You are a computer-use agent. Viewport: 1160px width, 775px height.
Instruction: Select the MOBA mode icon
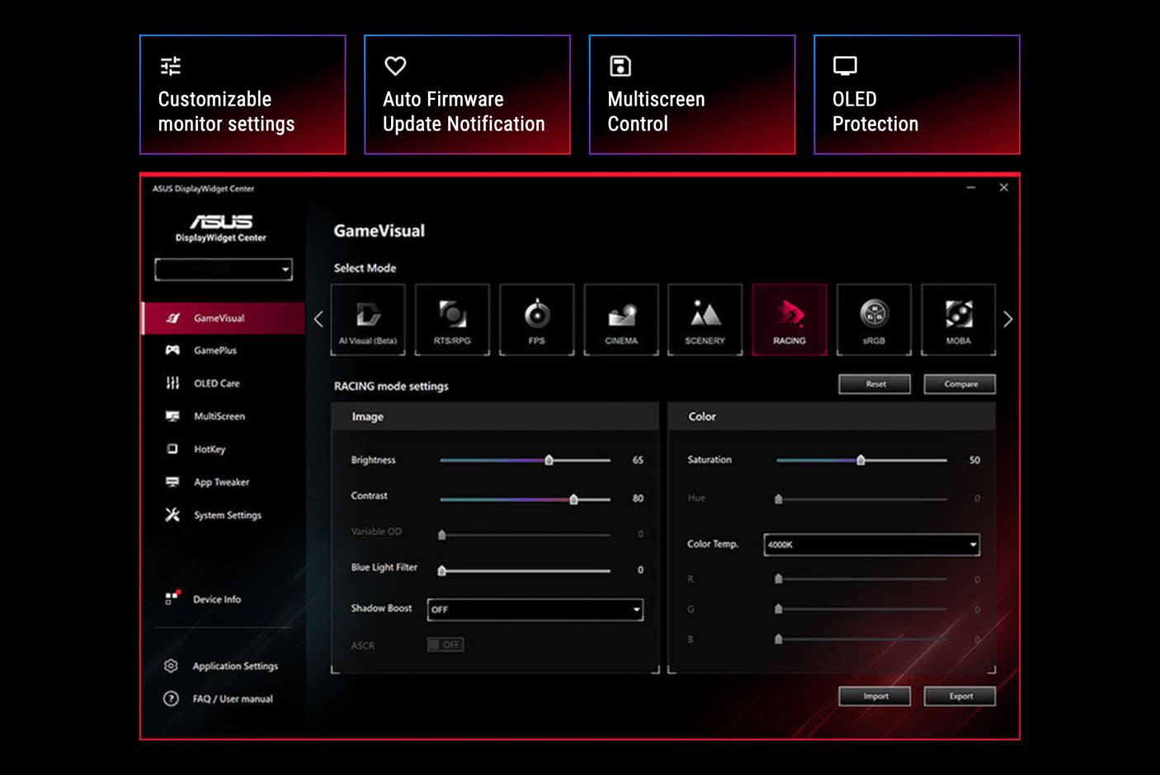(x=958, y=319)
